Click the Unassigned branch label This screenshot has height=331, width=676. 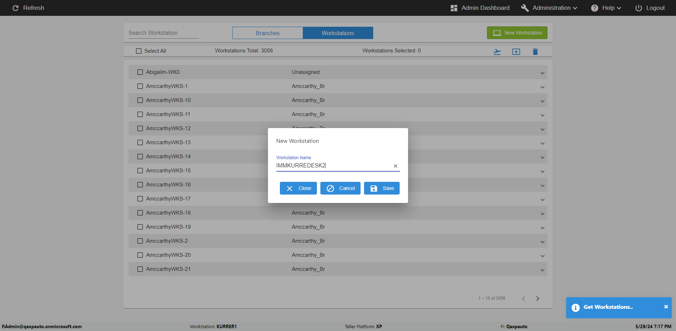pos(306,72)
